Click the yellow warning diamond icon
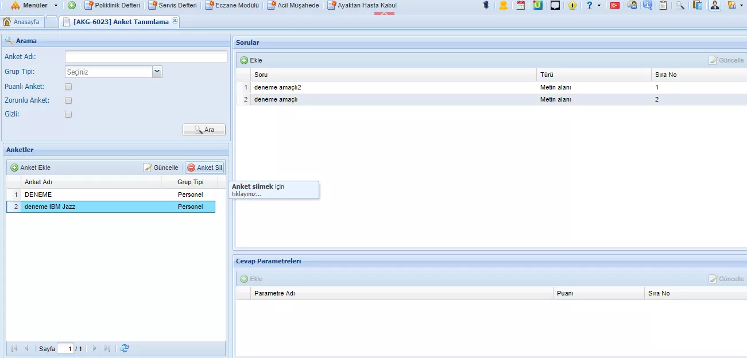Image resolution: width=747 pixels, height=358 pixels. click(x=572, y=5)
